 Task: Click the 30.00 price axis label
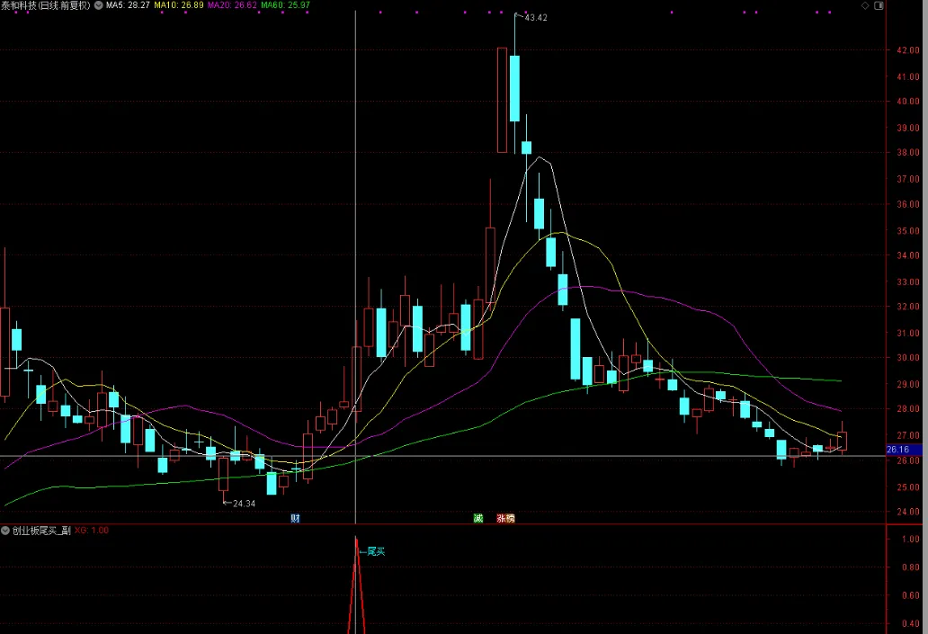(x=908, y=358)
